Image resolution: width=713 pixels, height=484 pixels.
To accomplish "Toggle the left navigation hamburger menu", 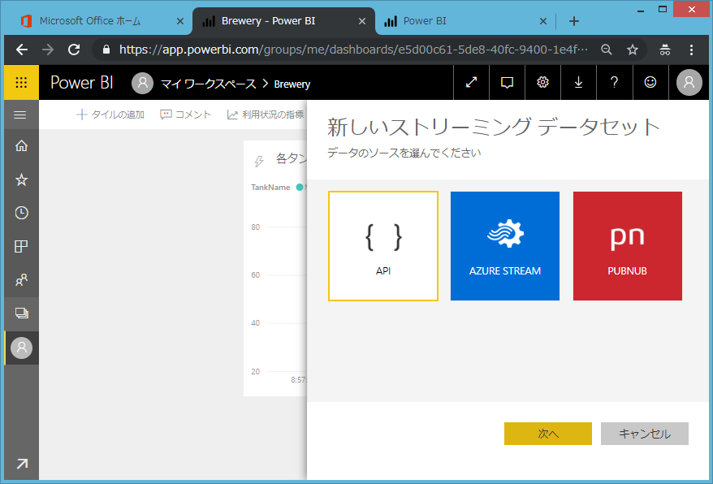I will click(x=20, y=115).
